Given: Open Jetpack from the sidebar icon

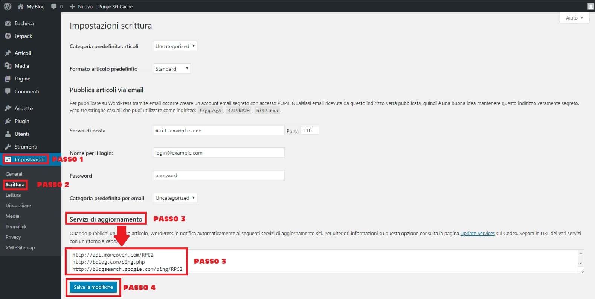Looking at the screenshot, I should pos(8,36).
